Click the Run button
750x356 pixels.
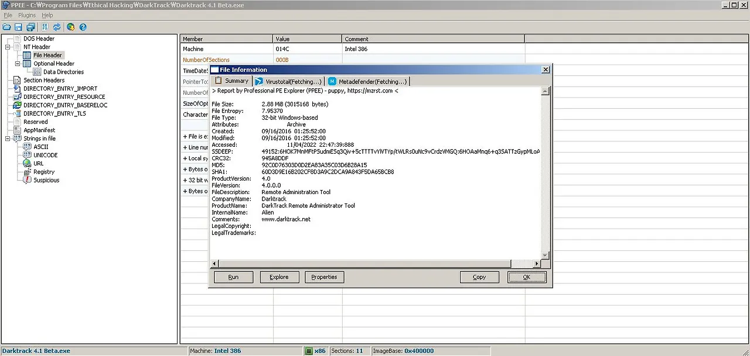click(233, 277)
